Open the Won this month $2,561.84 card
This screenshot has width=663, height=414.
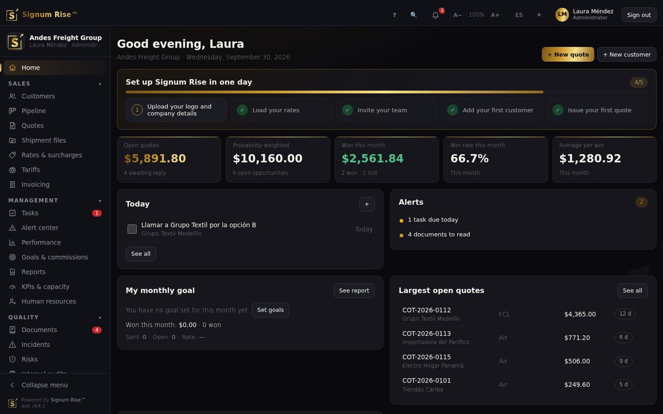click(x=387, y=160)
